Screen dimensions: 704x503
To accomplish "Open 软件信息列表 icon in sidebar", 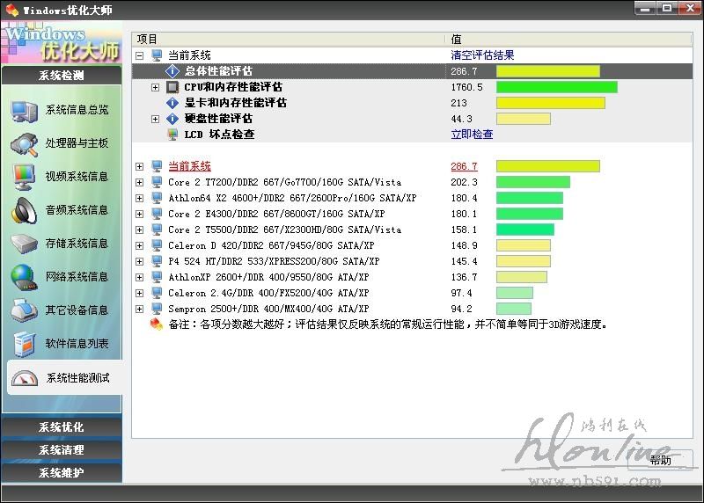I will click(x=24, y=344).
